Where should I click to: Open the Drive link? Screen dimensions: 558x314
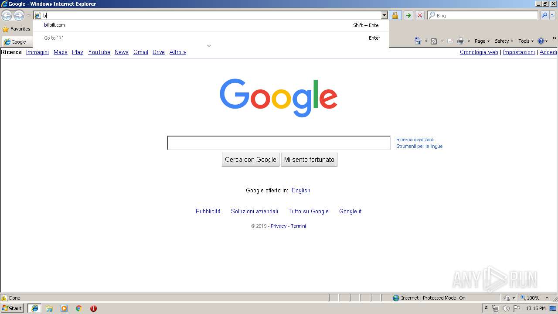pyautogui.click(x=159, y=52)
